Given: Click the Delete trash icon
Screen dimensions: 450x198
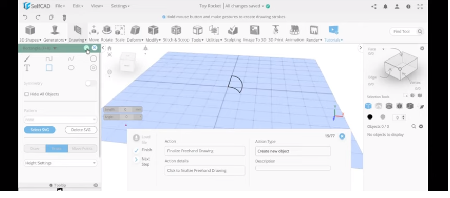Looking at the screenshot, I should 64,17.
